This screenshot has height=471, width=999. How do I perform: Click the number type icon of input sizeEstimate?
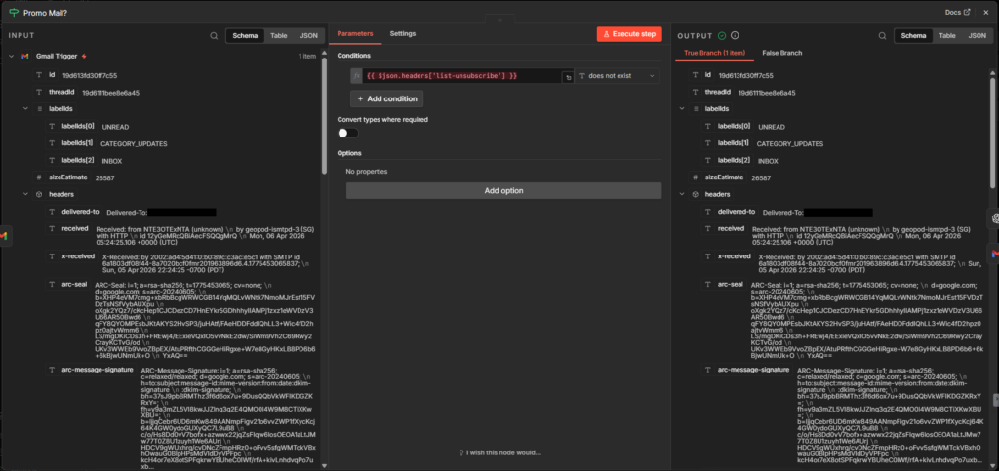click(39, 177)
